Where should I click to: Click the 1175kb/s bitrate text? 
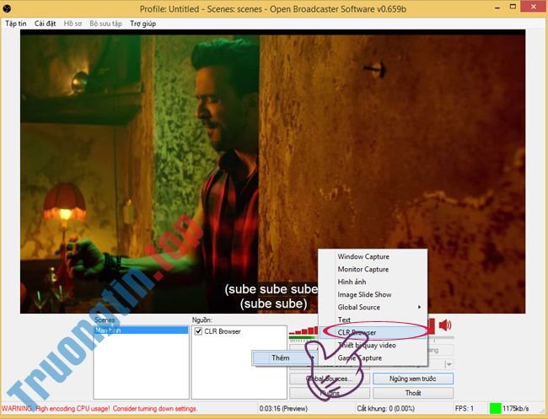(516, 408)
